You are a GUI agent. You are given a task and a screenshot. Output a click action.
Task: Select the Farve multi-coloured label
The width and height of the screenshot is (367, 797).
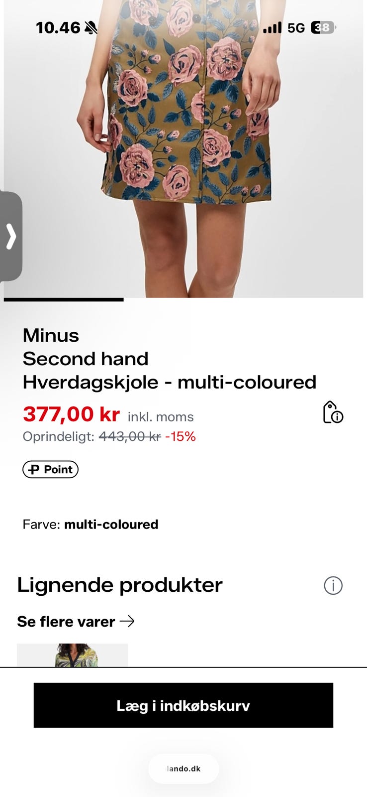coord(91,525)
